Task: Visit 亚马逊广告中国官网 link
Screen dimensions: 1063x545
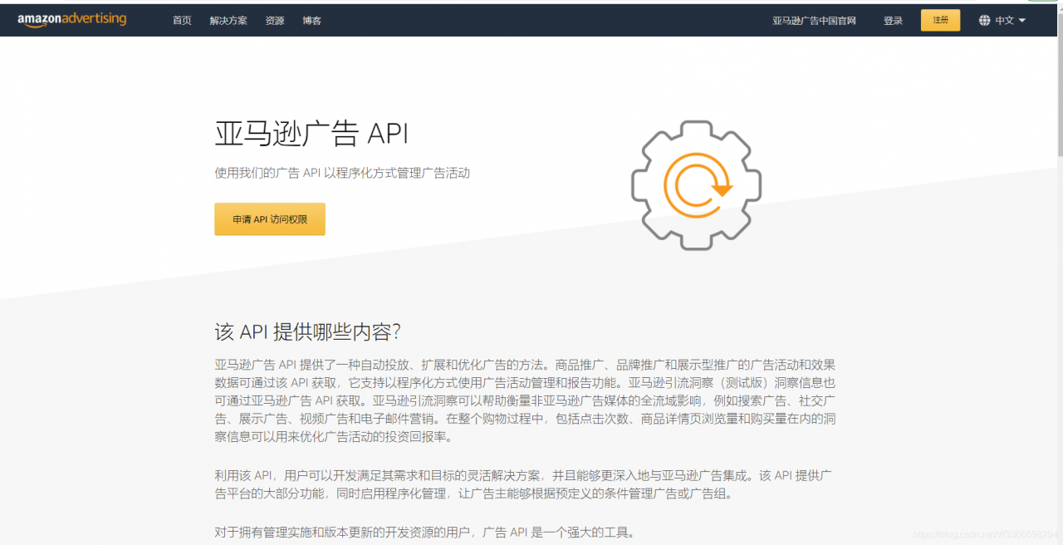Action: (x=814, y=21)
